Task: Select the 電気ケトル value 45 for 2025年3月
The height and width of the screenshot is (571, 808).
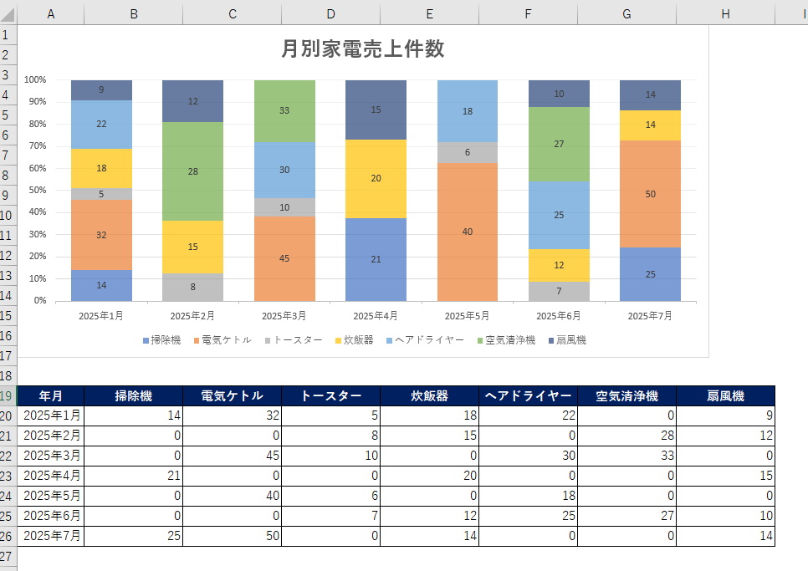Action: tap(232, 456)
